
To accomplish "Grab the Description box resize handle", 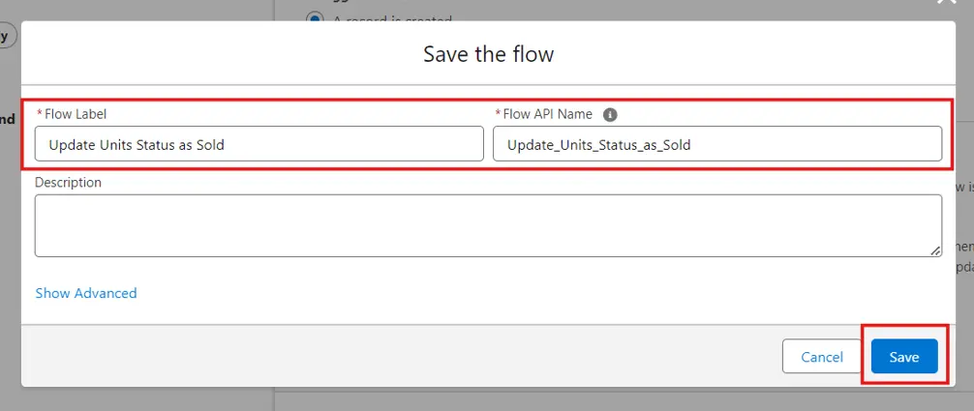I will pos(935,250).
